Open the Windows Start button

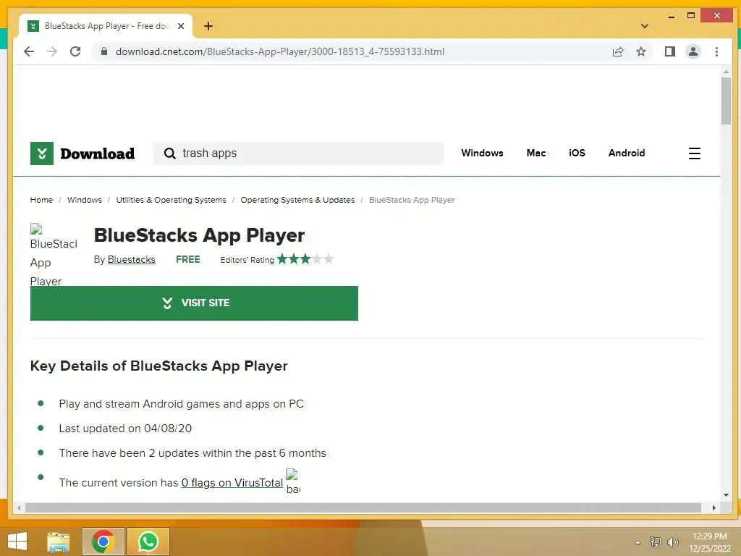click(17, 542)
